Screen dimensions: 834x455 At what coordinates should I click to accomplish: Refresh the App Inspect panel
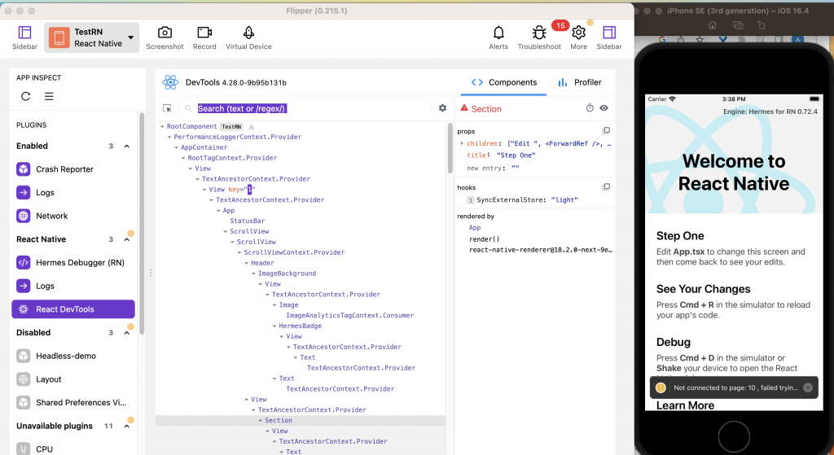coord(25,96)
